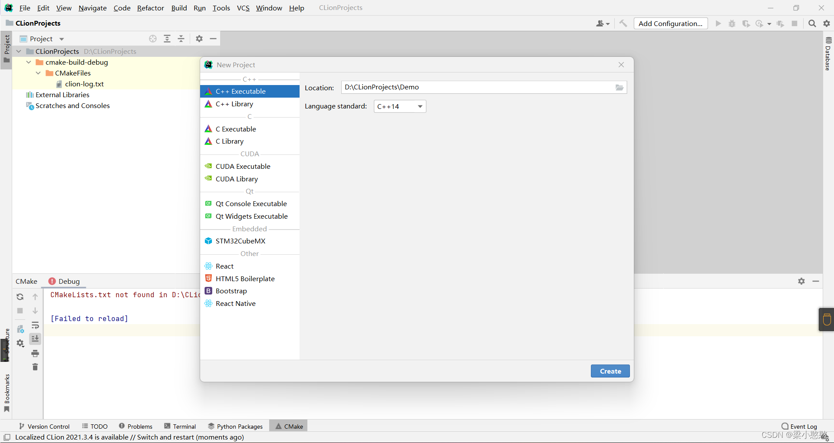Viewport: 834px width, 443px height.
Task: Hide the Project tool window
Action: coord(213,39)
